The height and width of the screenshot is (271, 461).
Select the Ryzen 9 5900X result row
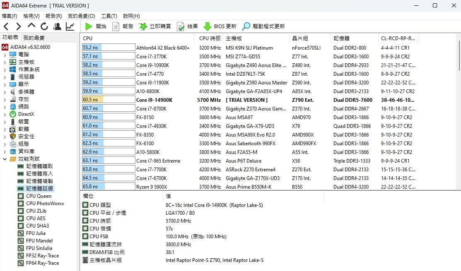pyautogui.click(x=250, y=187)
